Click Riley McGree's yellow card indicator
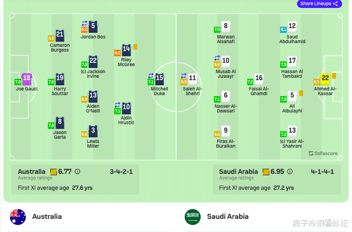The image size is (352, 232). point(135,47)
